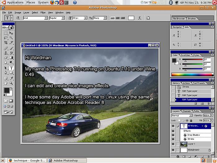This screenshot has height=163, width=217.
Task: Open the Filter menu
Action: point(43,12)
